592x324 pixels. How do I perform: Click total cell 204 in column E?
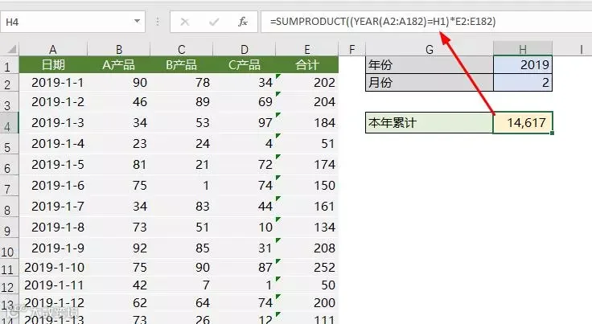pyautogui.click(x=307, y=102)
